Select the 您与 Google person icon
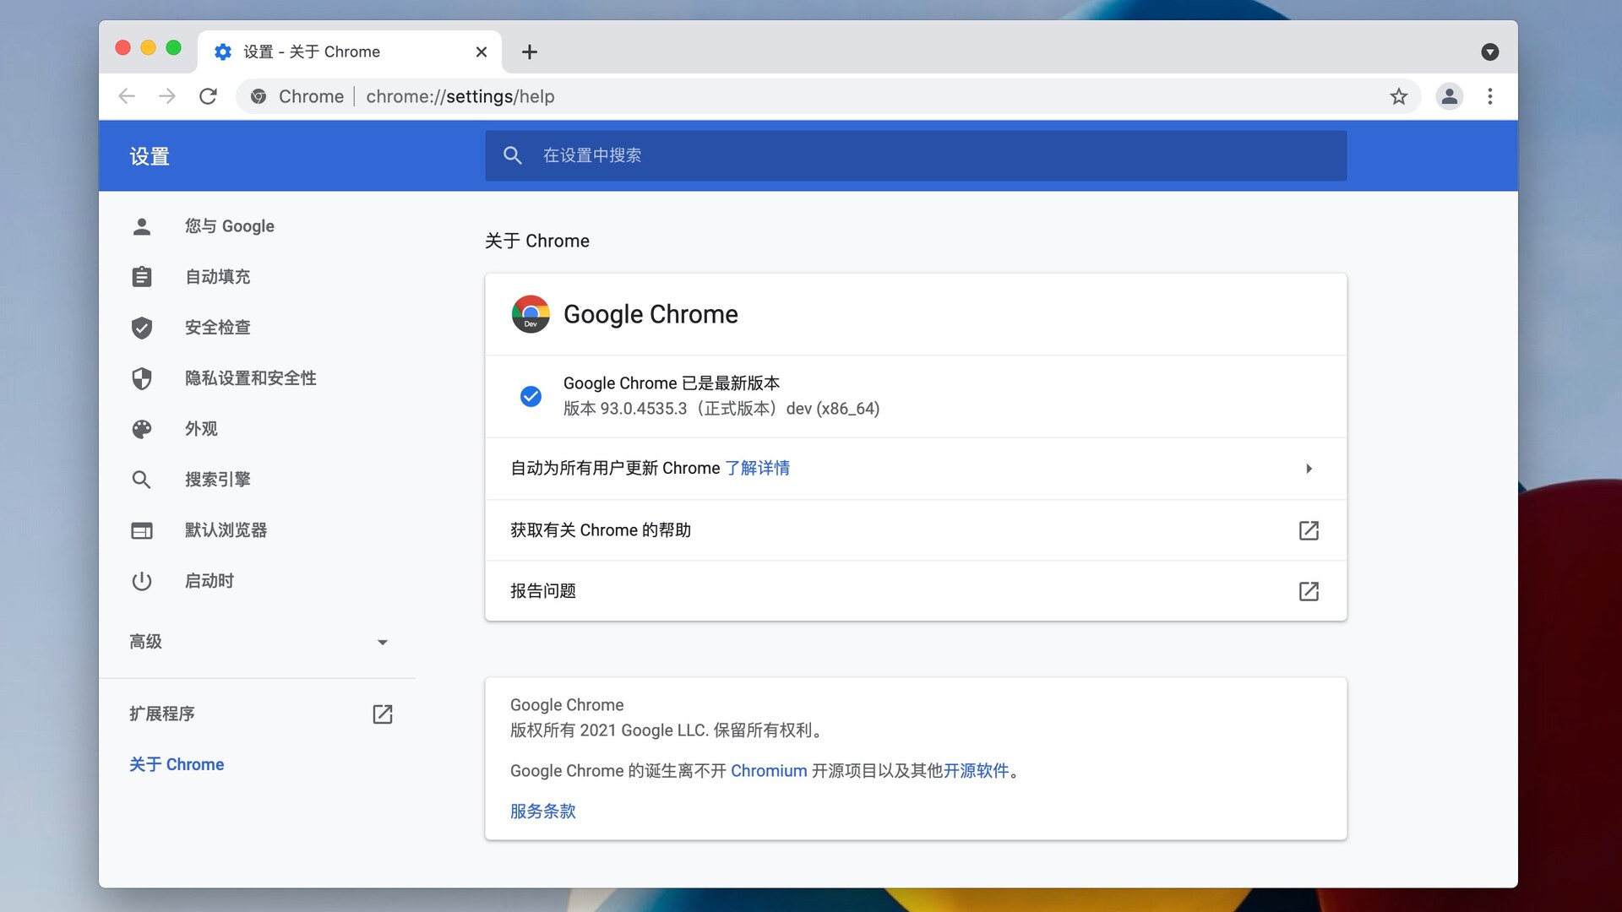 pos(142,226)
